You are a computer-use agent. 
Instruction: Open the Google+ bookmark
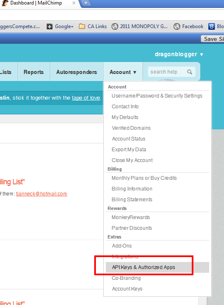click(60, 26)
